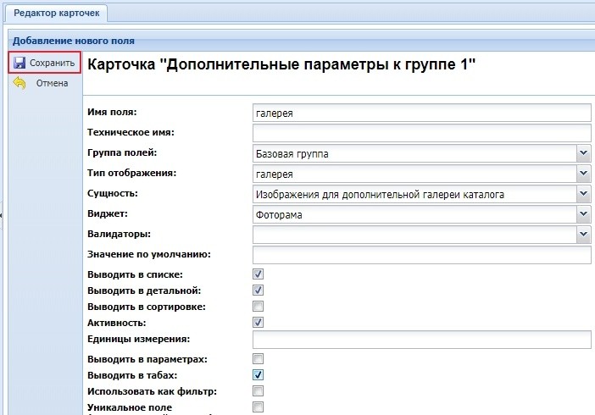Click the Сохранить floppy disk icon
Viewport: 595px width, 415px height.
(19, 63)
